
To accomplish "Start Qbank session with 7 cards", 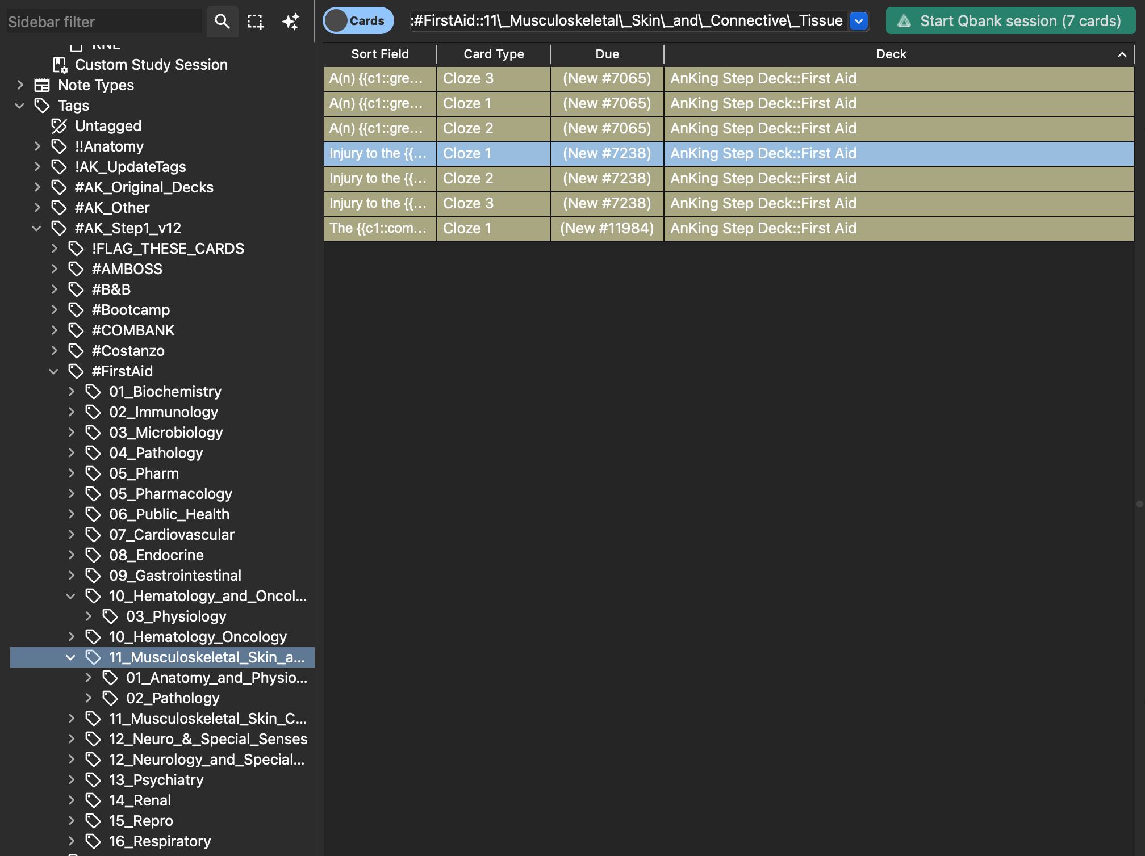I will coord(1010,21).
